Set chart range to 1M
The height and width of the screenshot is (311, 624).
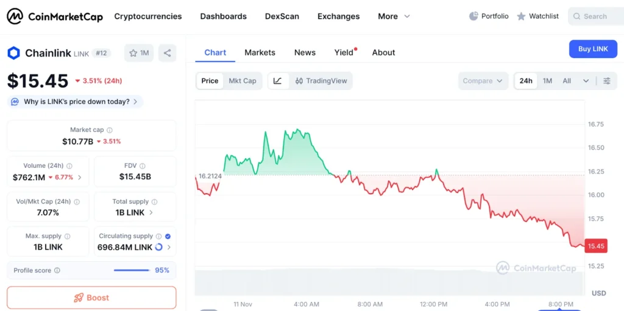tap(547, 81)
